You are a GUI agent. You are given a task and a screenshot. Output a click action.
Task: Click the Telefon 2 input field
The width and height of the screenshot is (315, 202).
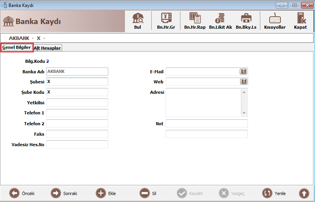77,123
